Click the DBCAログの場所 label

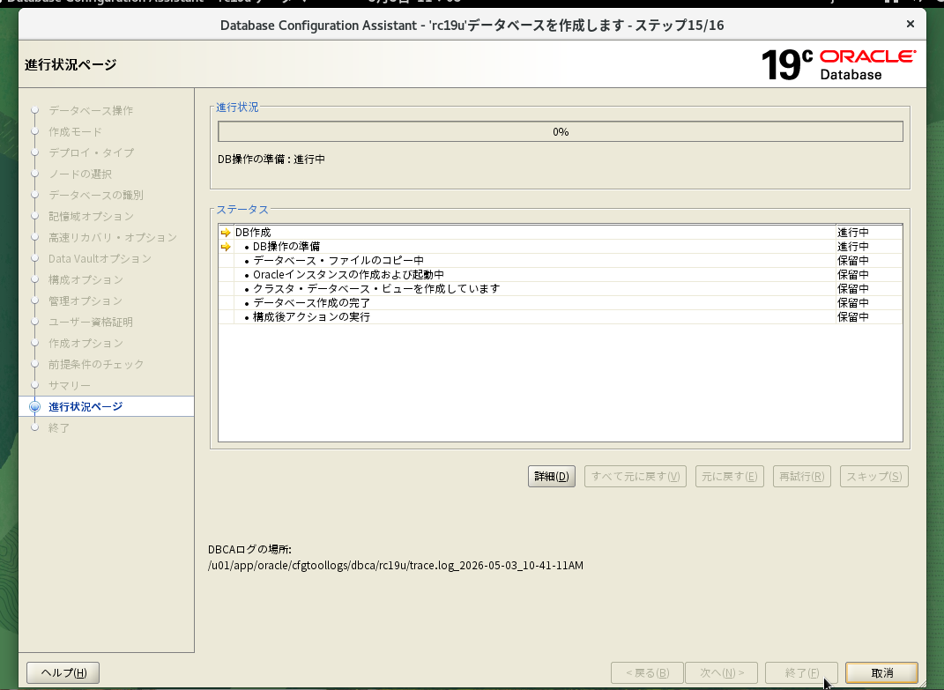[249, 549]
